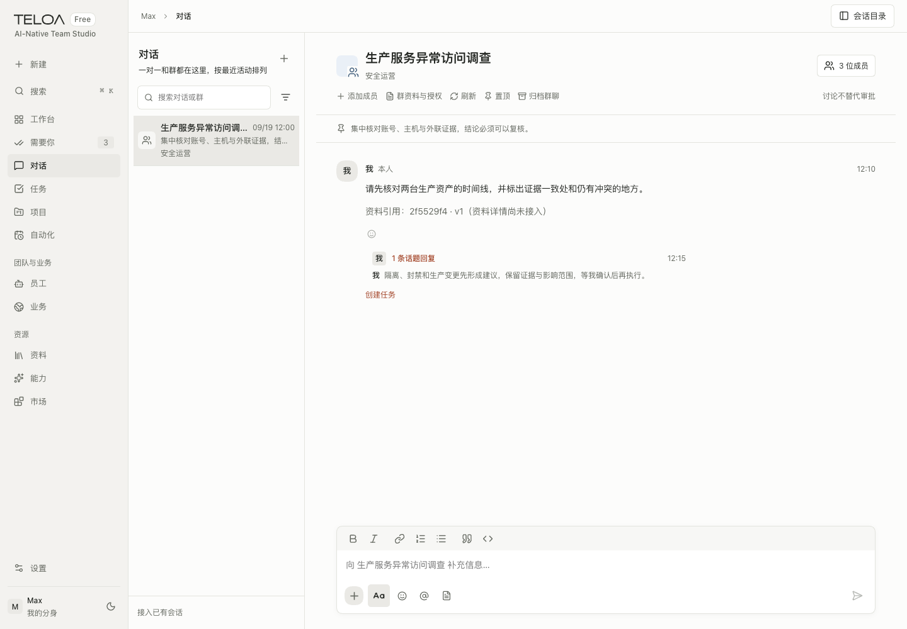Attach a document from the composer
Image resolution: width=907 pixels, height=629 pixels.
(x=447, y=596)
